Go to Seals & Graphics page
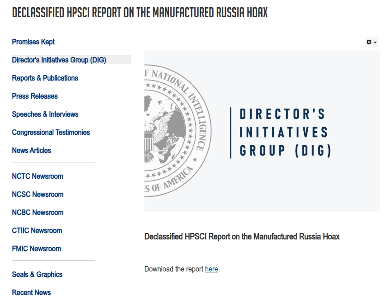Image resolution: width=392 pixels, height=305 pixels. [37, 275]
